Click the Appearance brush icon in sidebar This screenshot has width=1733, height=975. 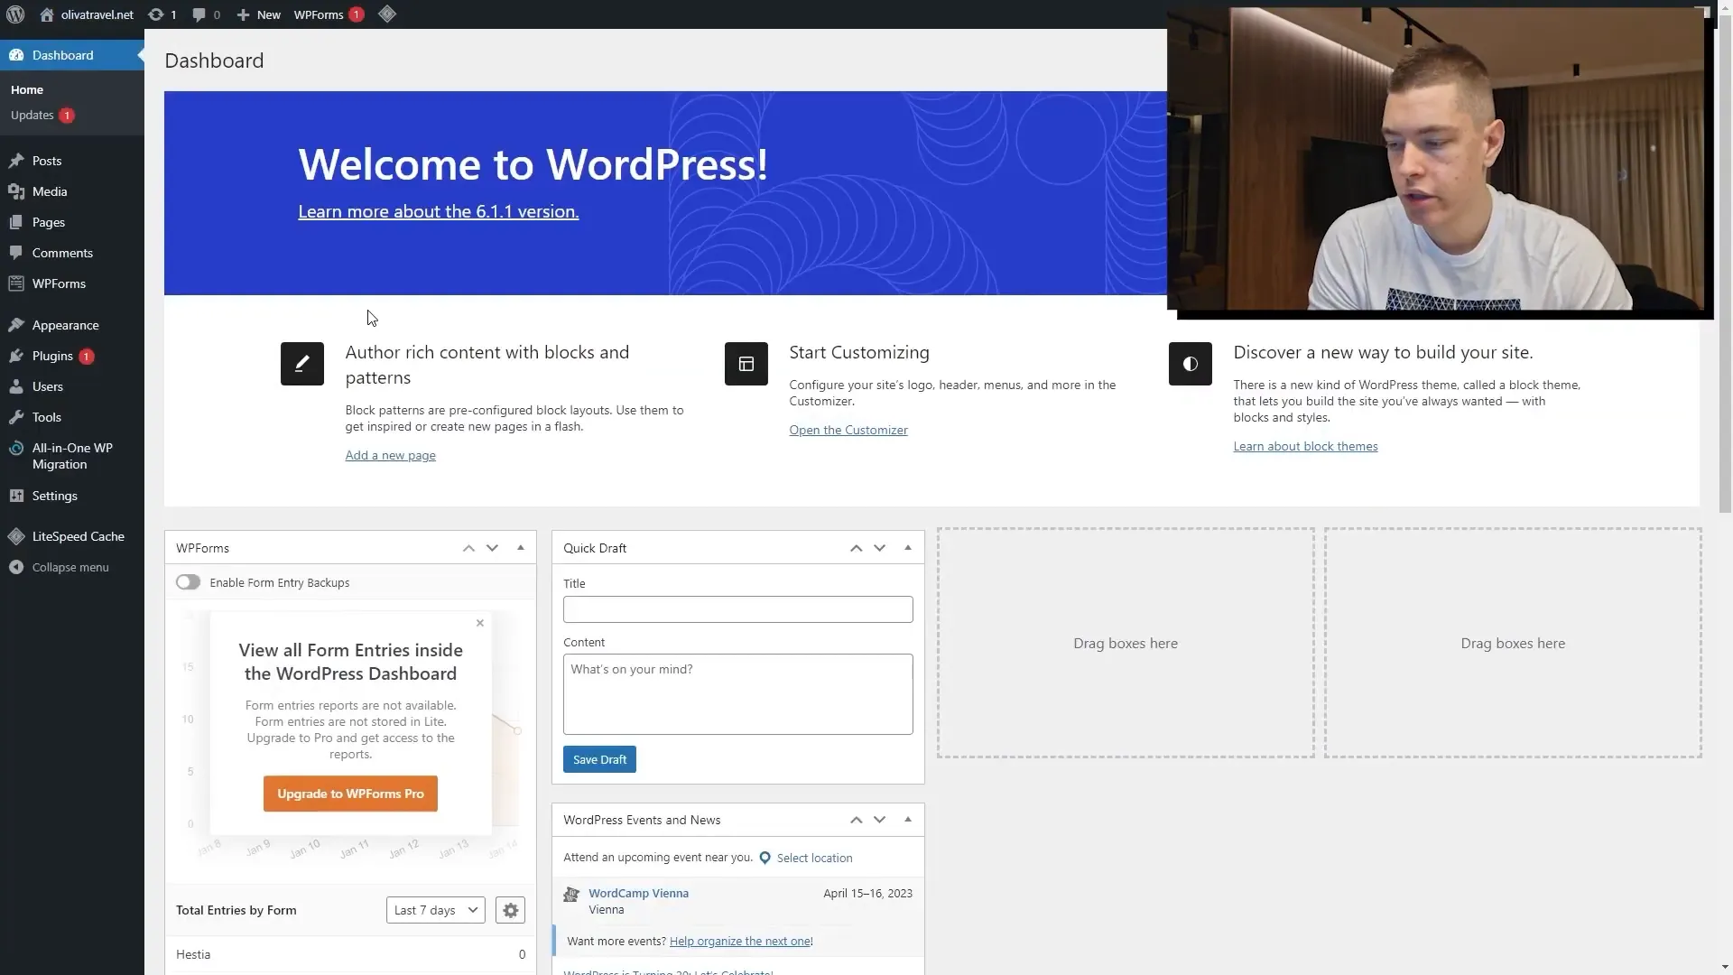(x=16, y=325)
